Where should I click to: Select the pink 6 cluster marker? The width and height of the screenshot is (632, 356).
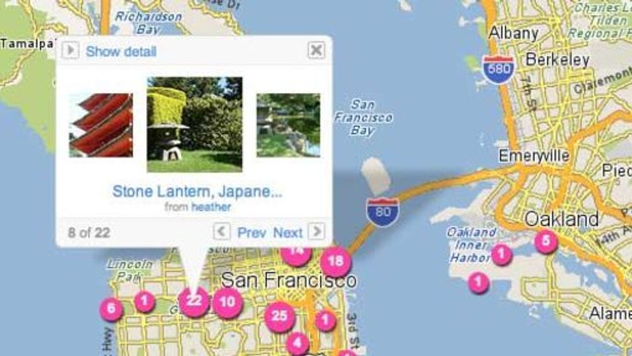111,309
